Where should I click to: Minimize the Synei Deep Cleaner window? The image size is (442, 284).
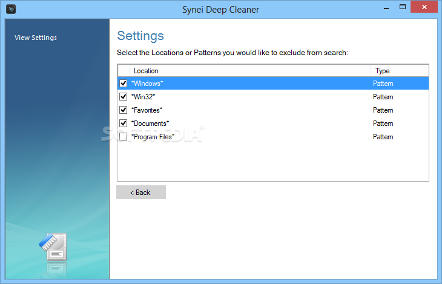click(x=386, y=8)
